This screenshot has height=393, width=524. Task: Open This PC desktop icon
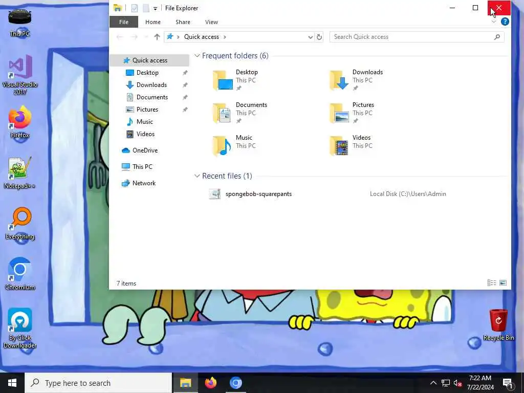click(20, 22)
